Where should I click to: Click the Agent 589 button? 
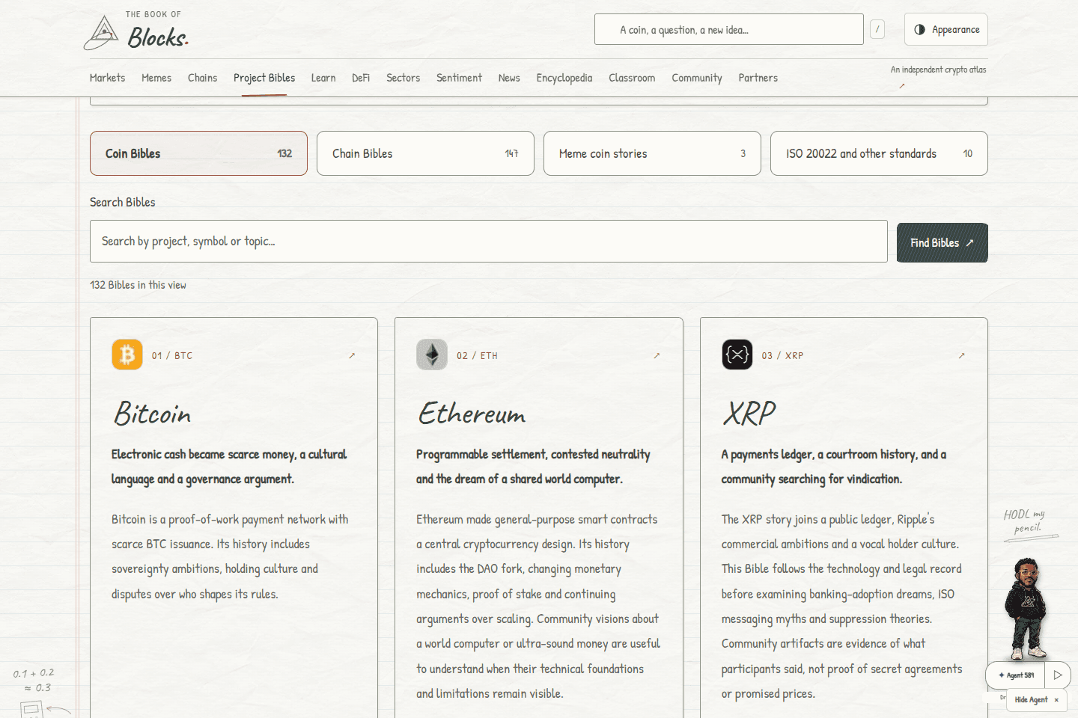point(1016,675)
